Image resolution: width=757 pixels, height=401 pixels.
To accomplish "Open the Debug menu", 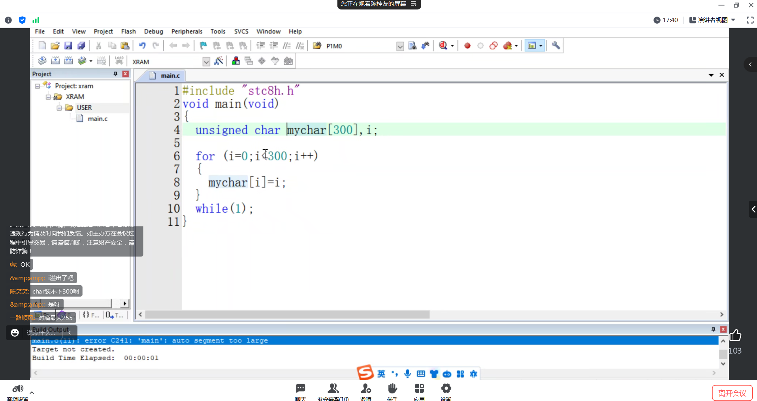I will [153, 32].
